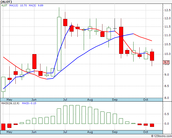The height and width of the screenshot is (138, 172).
Task: Click the tall green late-June breakout candle
Action: [x=59, y=44]
